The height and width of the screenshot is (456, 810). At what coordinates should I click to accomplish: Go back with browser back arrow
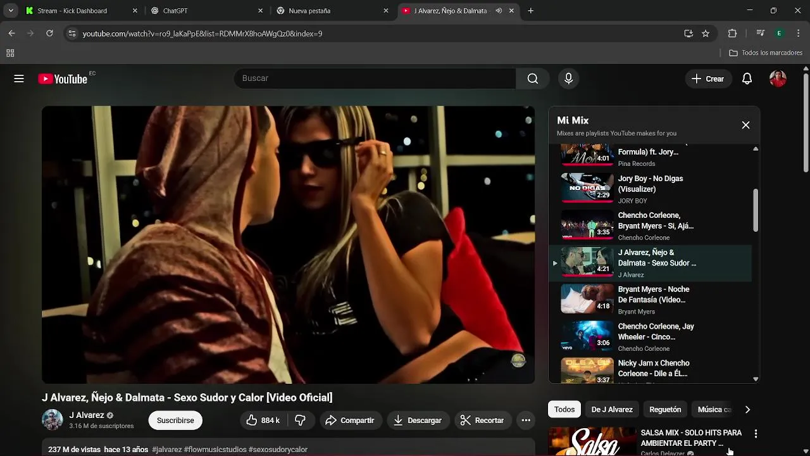[x=11, y=33]
